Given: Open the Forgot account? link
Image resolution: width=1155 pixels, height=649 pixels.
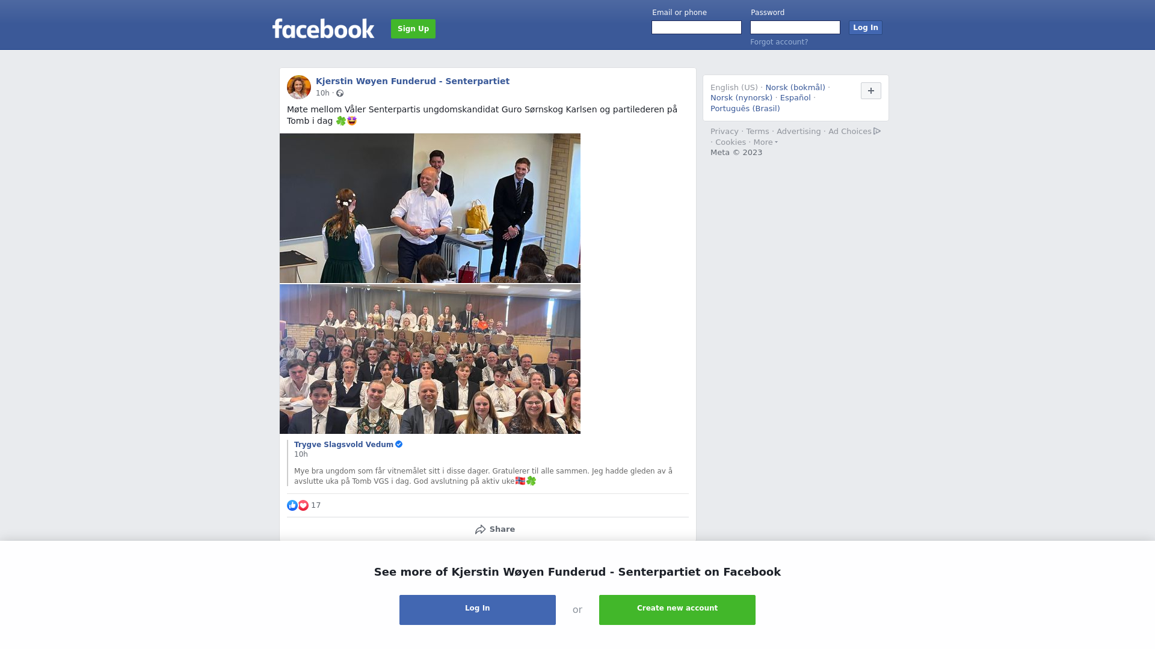Looking at the screenshot, I should (779, 42).
